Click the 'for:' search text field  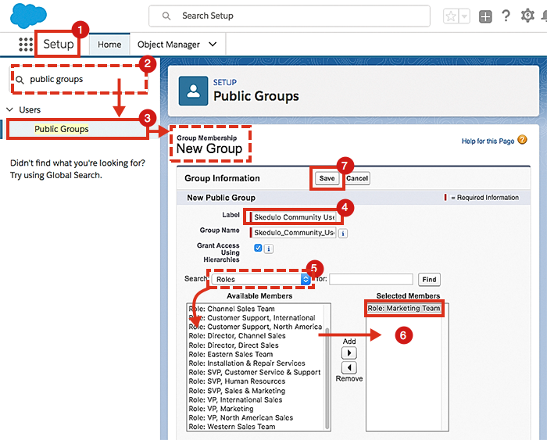tap(371, 279)
